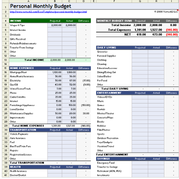Select the Movies/Theater label
The height and width of the screenshot is (179, 179).
click(x=105, y=113)
